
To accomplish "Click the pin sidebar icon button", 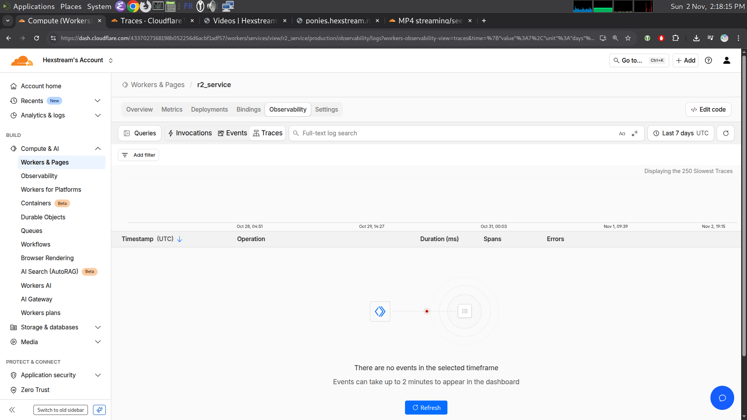I will tap(99, 410).
